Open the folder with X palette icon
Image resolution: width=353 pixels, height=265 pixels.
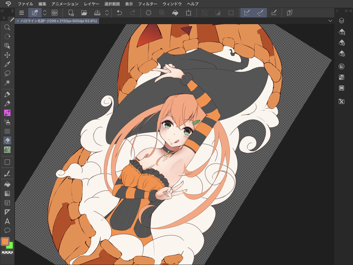342,101
